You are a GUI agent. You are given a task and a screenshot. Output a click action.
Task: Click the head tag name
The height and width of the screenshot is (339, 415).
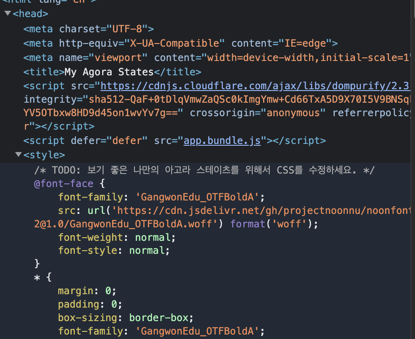click(30, 13)
